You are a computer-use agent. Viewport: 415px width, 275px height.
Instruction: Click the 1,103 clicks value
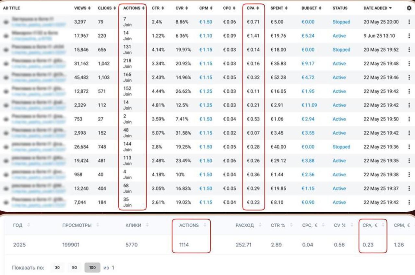tap(104, 77)
